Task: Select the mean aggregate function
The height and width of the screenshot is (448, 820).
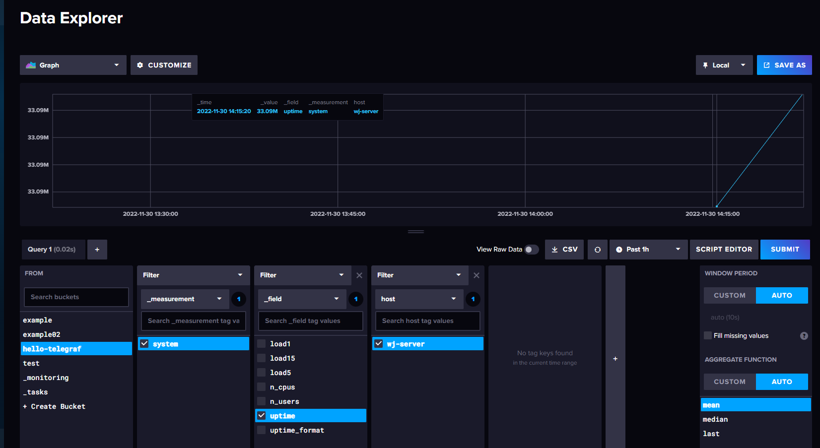Action: coord(756,405)
